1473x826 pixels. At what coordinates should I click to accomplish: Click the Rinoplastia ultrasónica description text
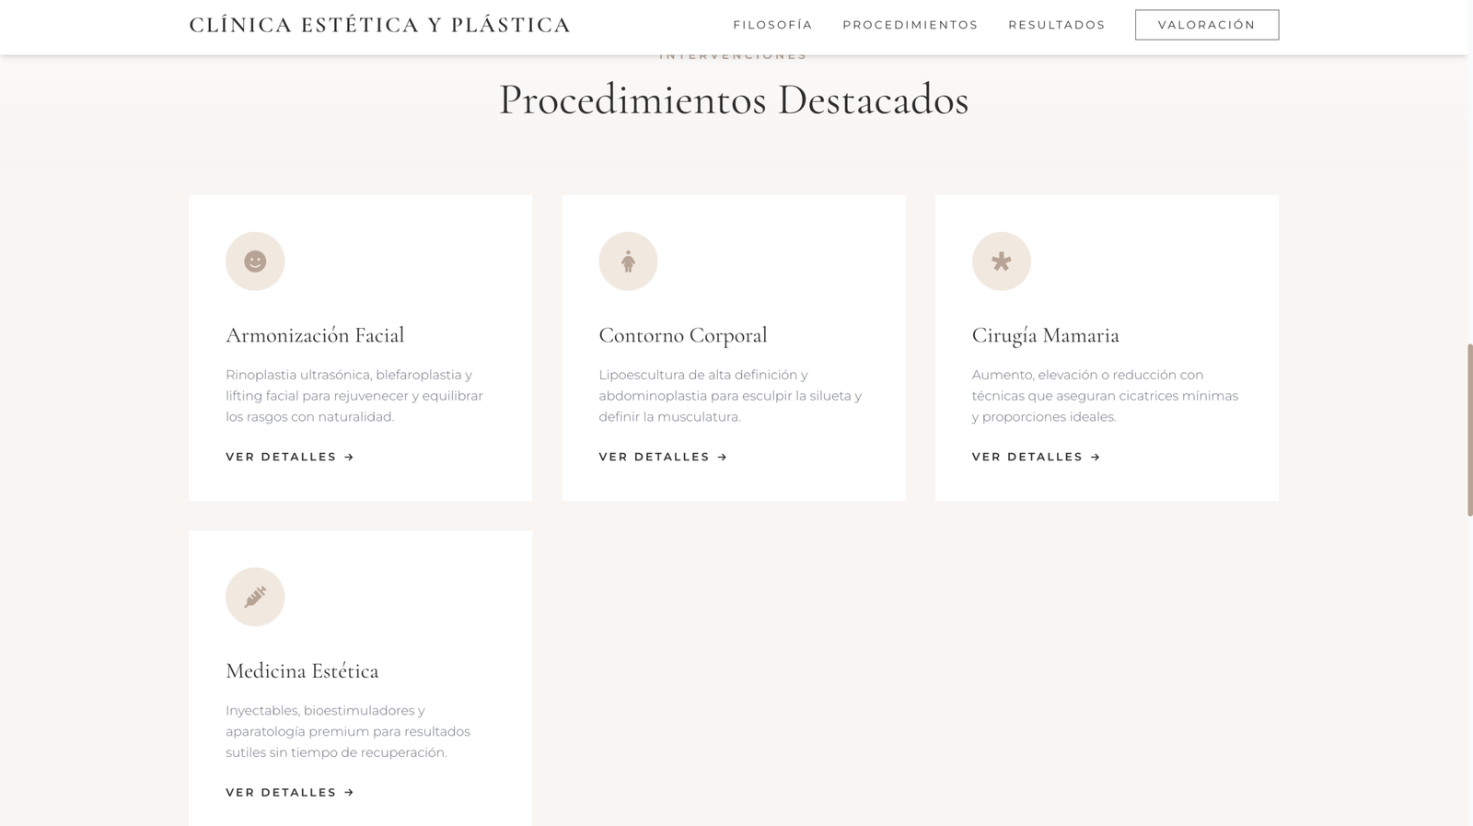[354, 396]
